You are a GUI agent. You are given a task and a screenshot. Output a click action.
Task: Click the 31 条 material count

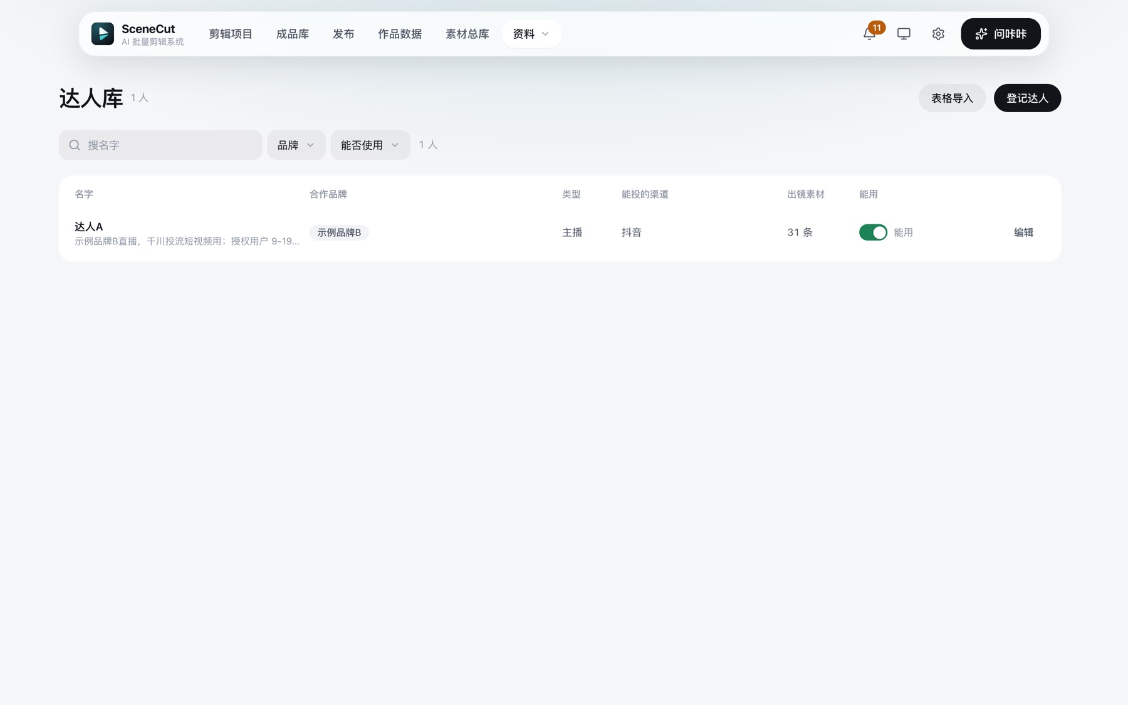[800, 232]
